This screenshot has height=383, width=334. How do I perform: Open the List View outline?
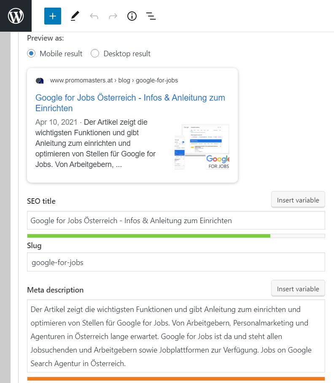[x=151, y=16]
